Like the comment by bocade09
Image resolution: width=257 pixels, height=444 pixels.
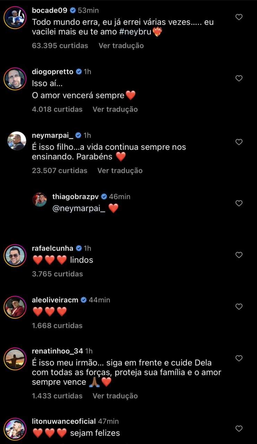(239, 17)
